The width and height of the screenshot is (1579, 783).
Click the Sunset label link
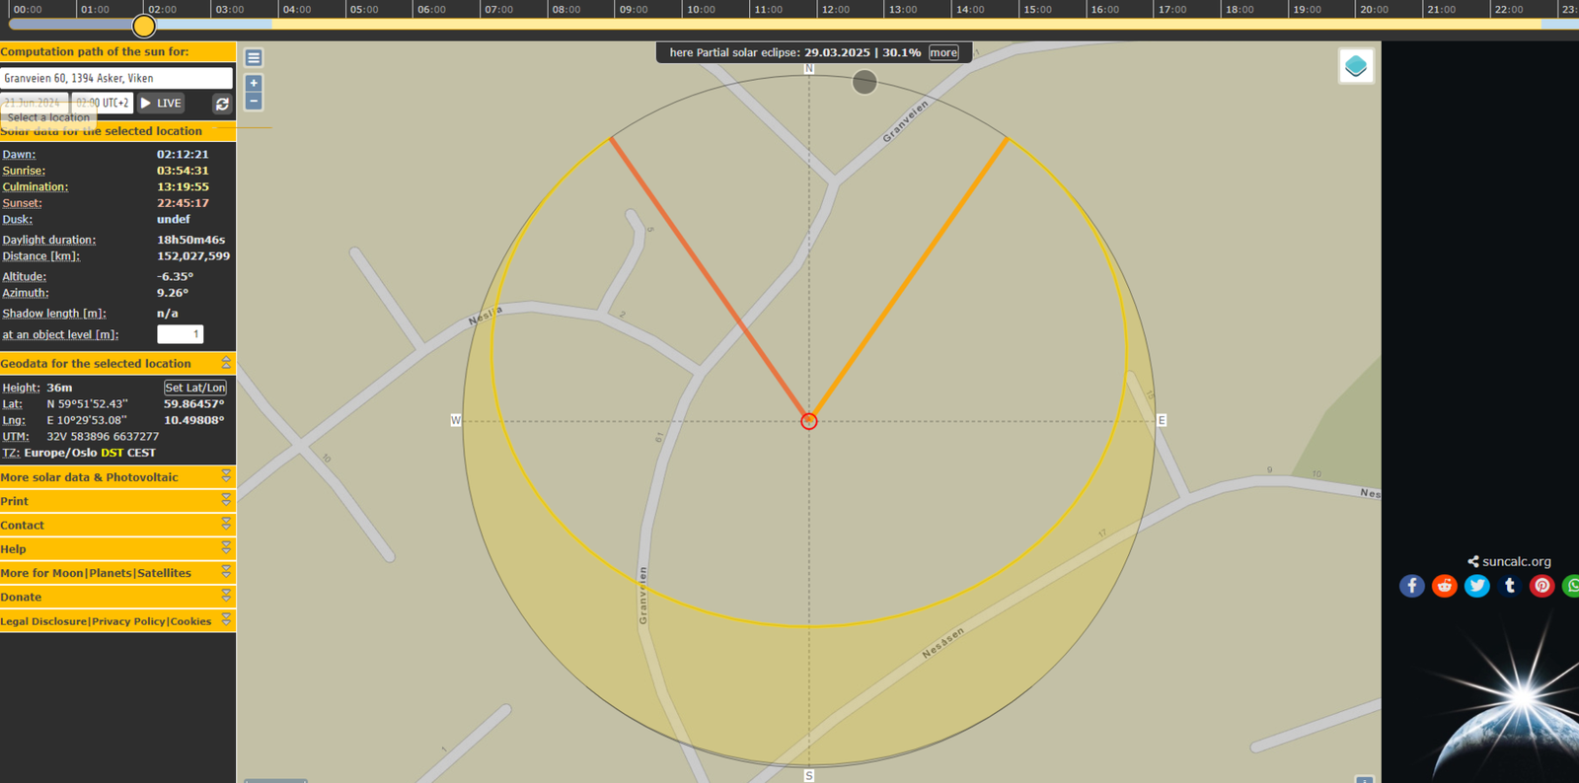(22, 203)
